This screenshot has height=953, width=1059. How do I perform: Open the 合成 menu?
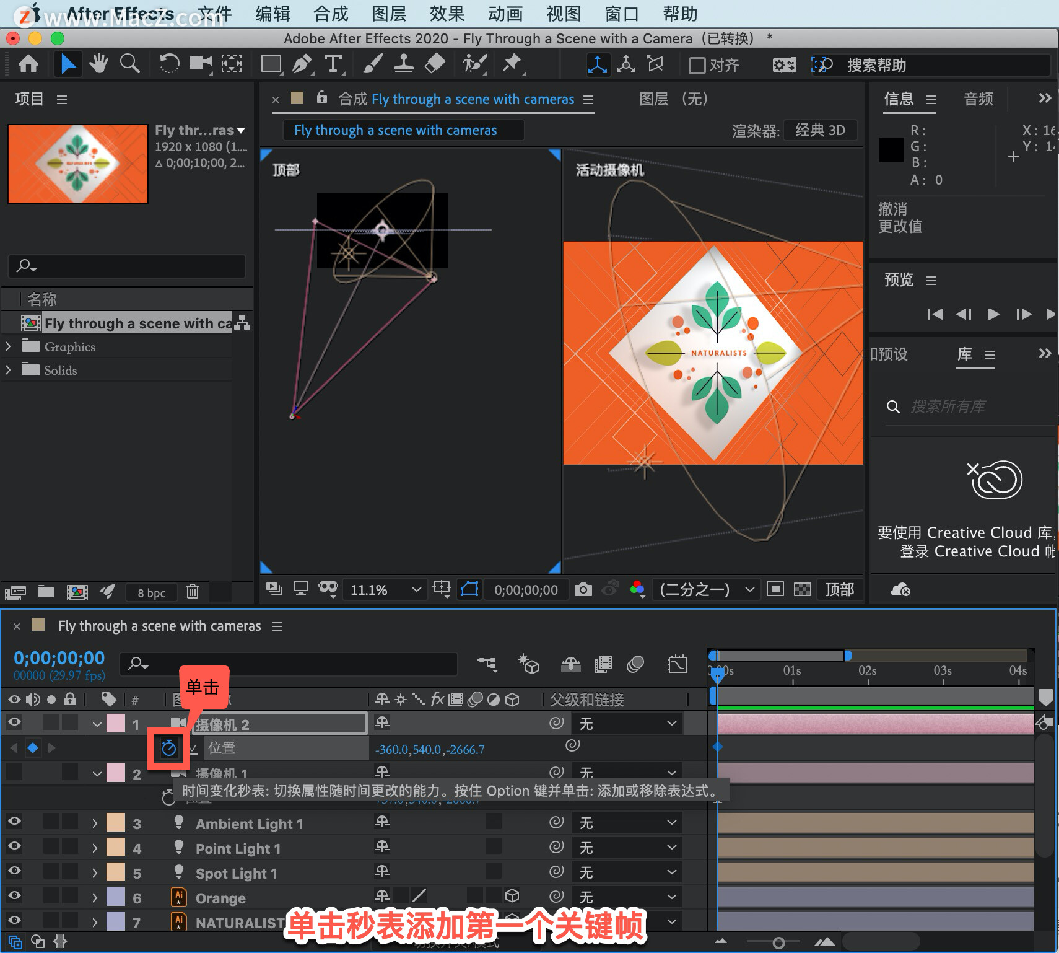tap(331, 14)
